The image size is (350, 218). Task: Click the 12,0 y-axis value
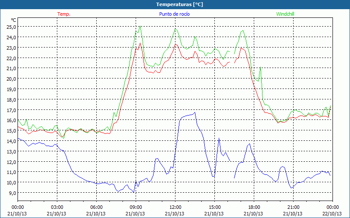[12, 162]
